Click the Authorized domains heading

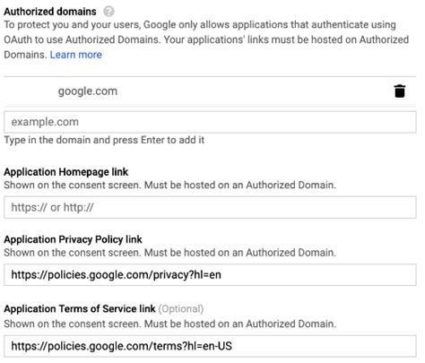point(50,12)
